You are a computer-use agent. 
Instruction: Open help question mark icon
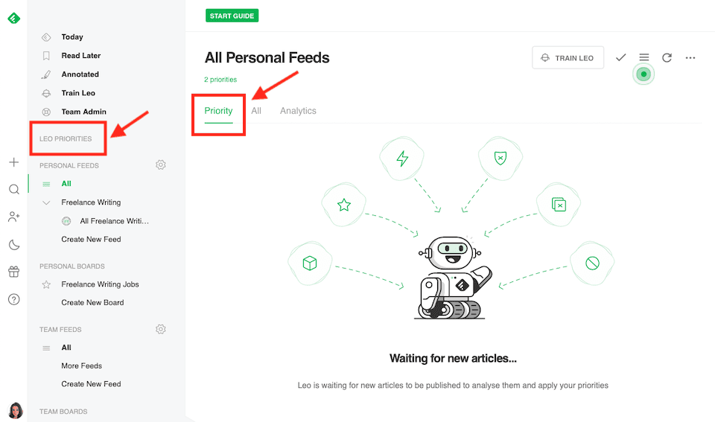point(13,299)
